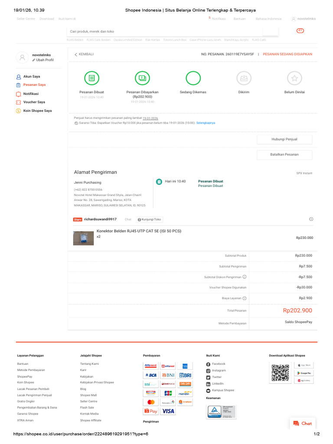Click the Pesanan Dibuat step icon

[92, 78]
